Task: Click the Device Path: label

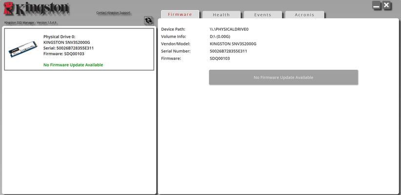Action: [173, 29]
